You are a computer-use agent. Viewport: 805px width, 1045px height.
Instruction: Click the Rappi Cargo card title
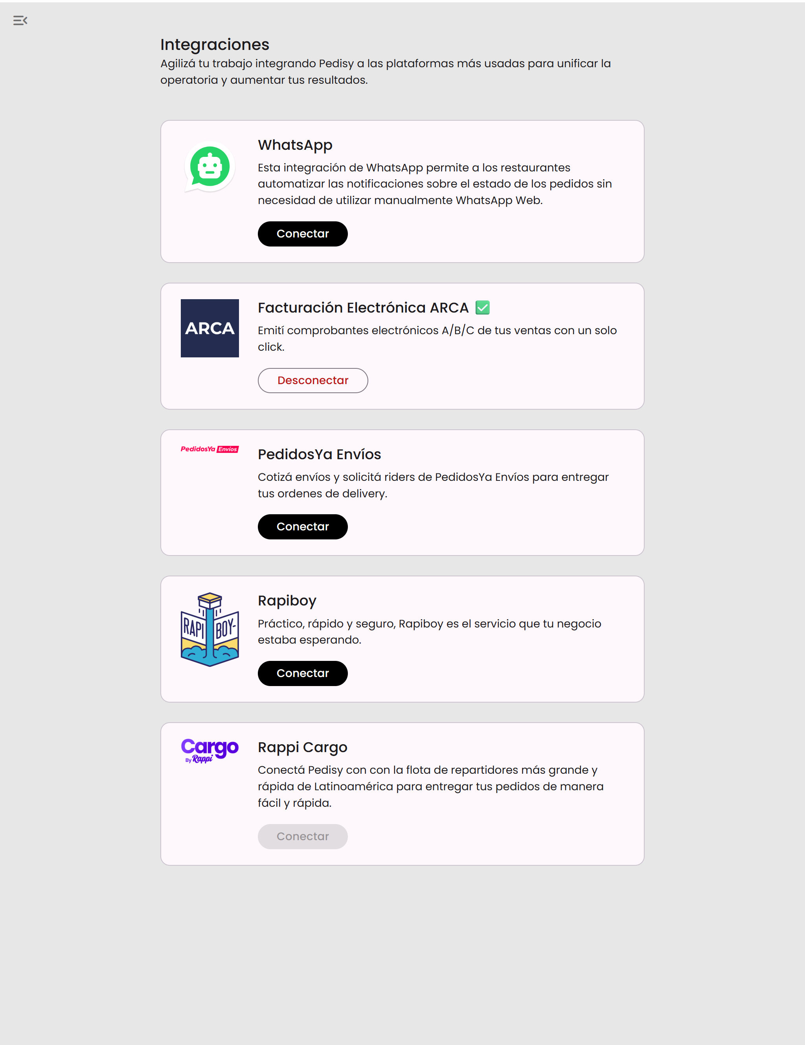pyautogui.click(x=302, y=747)
